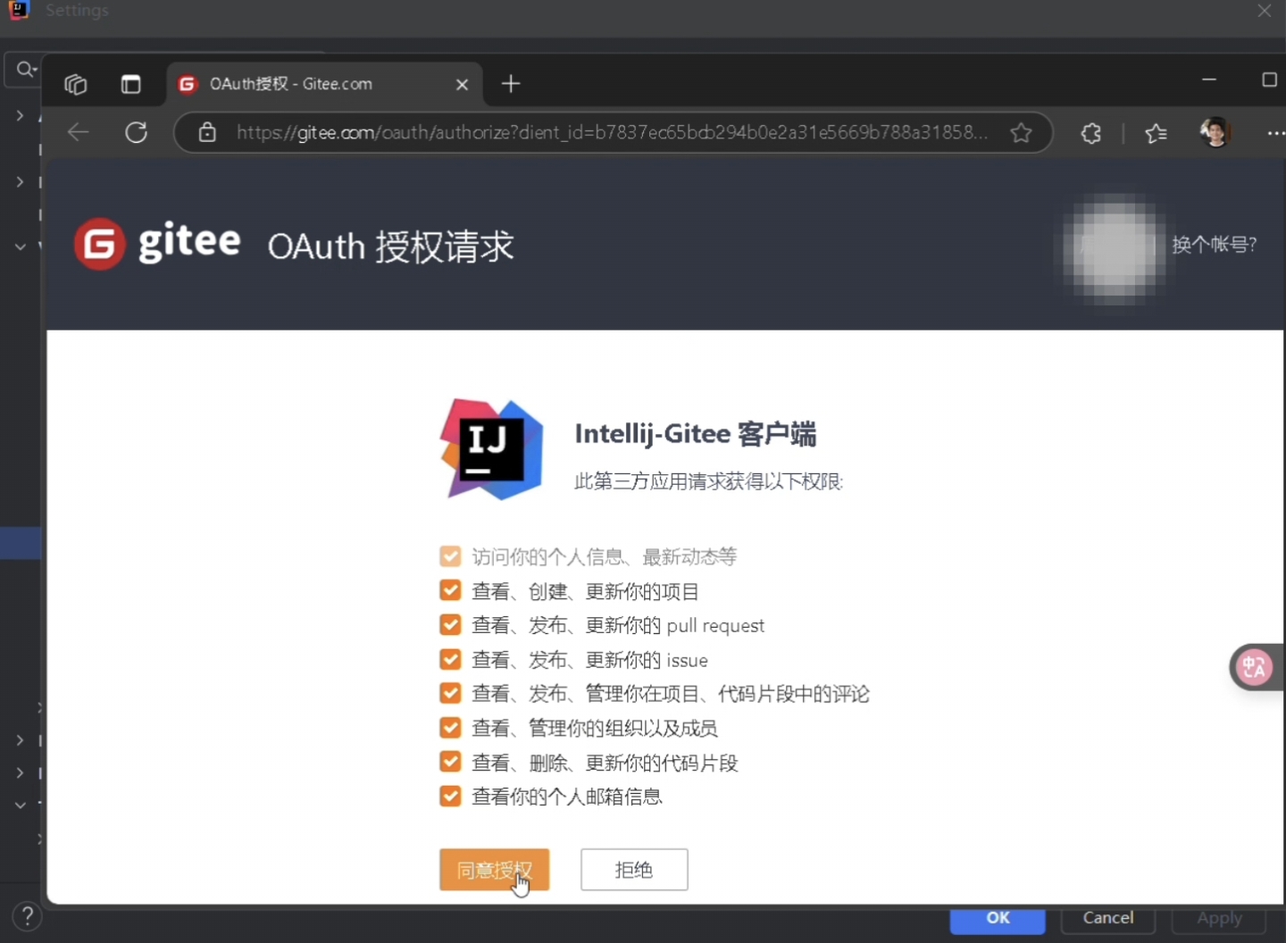1286x943 pixels.
Task: Click the 换个帐号? link
Action: 1214,245
